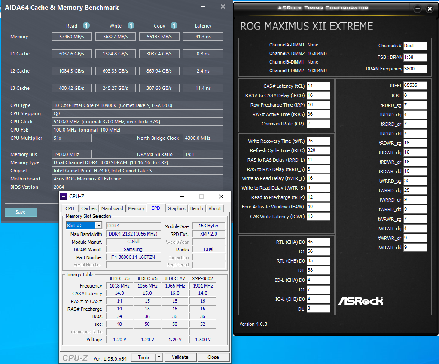Click the Module Size 16 GBytes value

pyautogui.click(x=209, y=226)
